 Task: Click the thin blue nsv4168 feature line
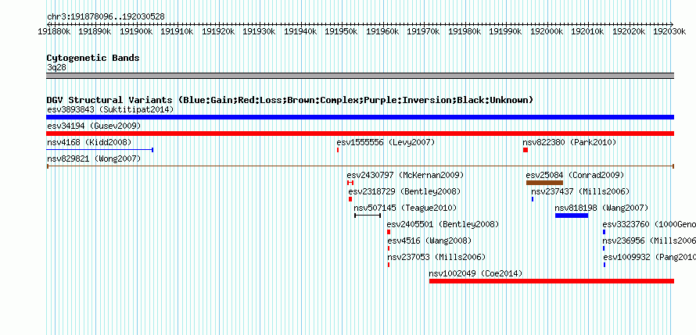(x=100, y=150)
